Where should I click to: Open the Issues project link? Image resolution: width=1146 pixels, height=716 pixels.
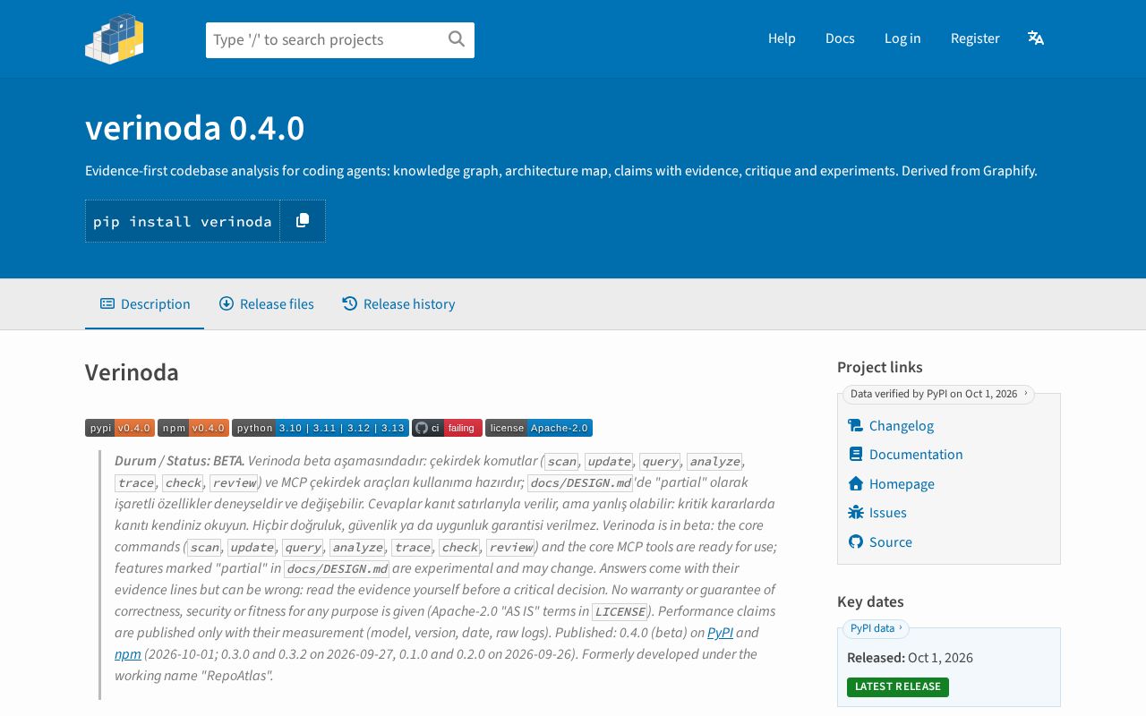click(x=888, y=513)
